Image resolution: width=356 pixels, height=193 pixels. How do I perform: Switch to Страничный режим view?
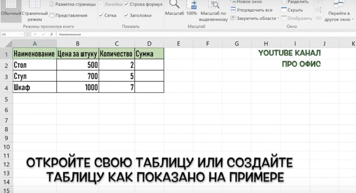tap(35, 11)
